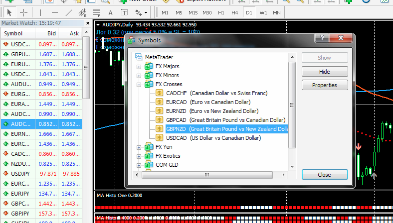Click the green arrow of EURJPY row
The height and width of the screenshot is (223, 393).
(6, 194)
